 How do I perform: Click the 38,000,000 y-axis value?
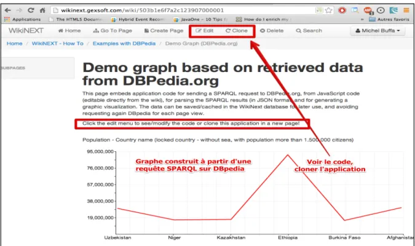100,201
